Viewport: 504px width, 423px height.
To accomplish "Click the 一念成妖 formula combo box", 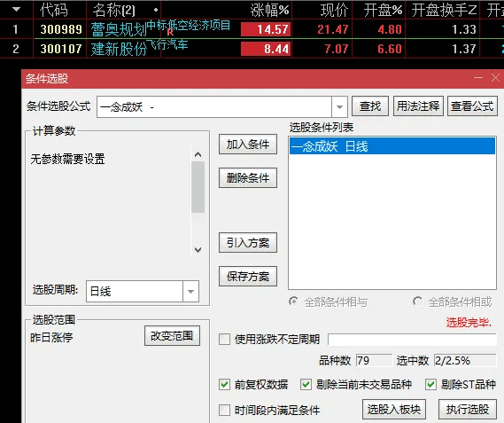I will point(221,107).
